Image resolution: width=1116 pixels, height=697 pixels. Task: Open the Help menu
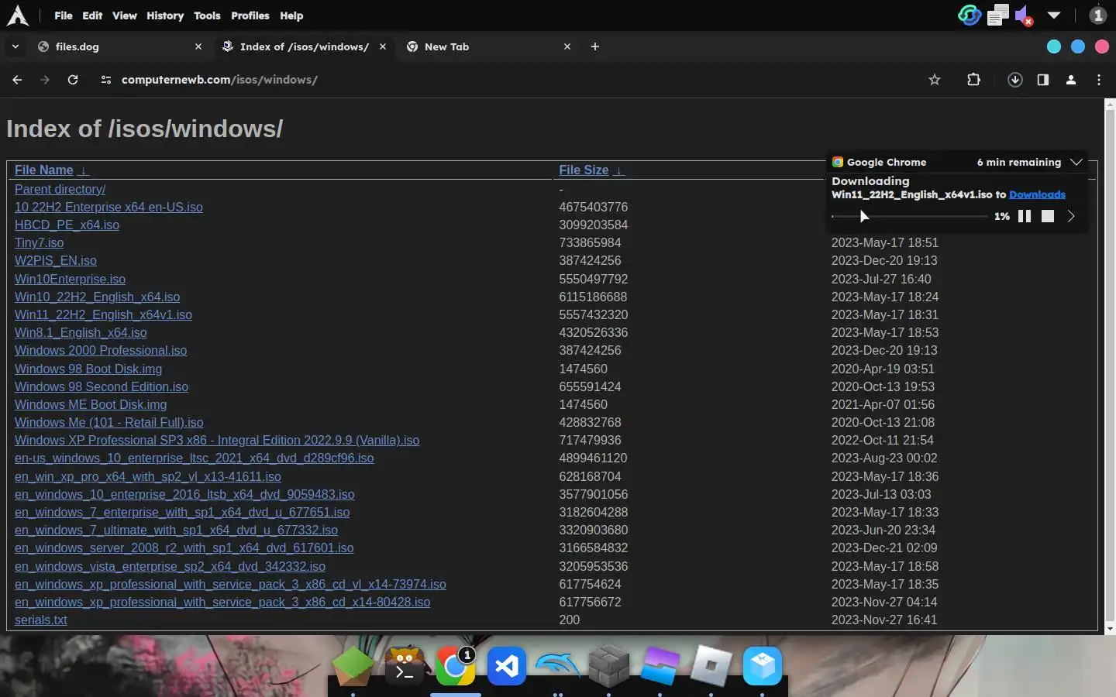291,15
